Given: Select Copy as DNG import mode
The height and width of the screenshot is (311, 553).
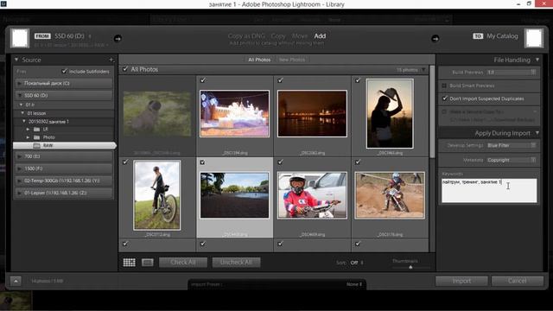Looking at the screenshot, I should point(246,36).
